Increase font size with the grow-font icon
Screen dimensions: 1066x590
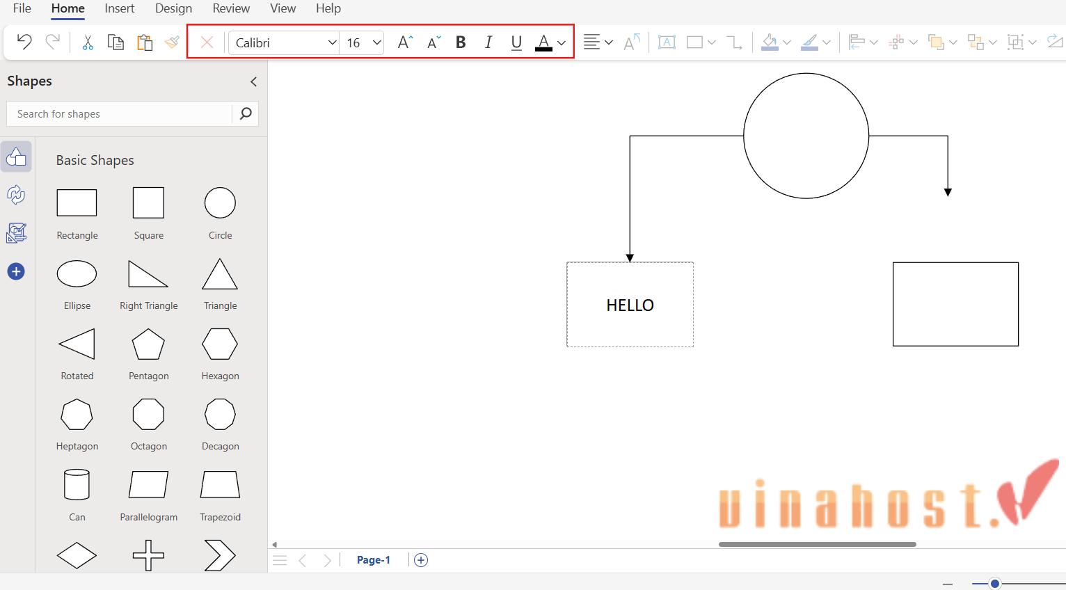pyautogui.click(x=405, y=42)
